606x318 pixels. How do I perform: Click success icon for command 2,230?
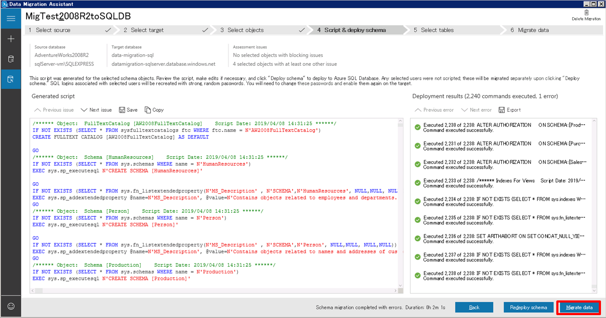coord(418,127)
